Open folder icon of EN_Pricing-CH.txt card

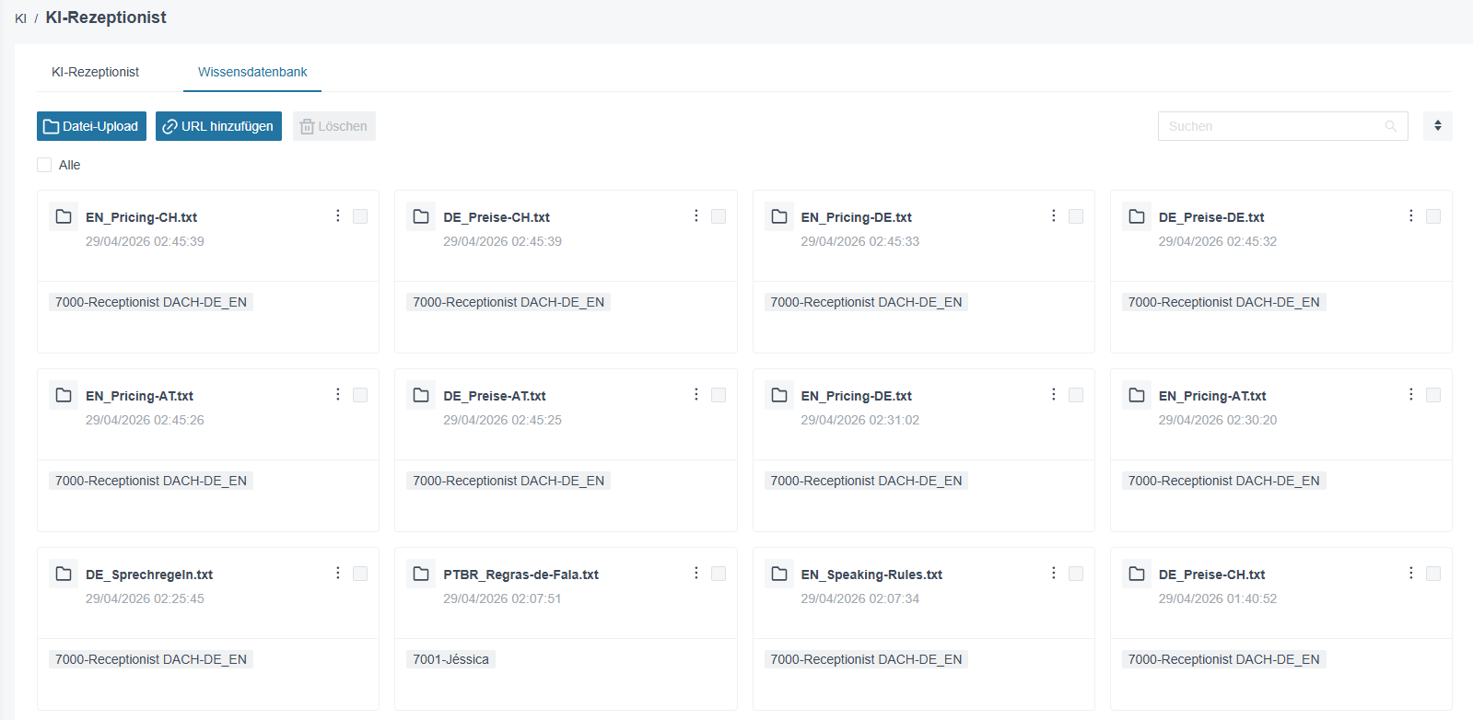point(64,216)
